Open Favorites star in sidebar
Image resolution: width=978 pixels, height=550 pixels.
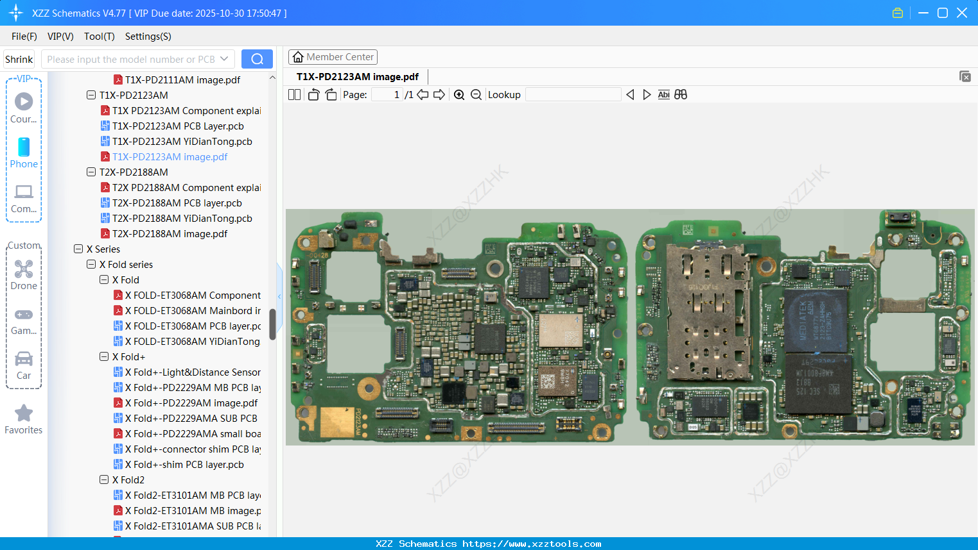[24, 419]
